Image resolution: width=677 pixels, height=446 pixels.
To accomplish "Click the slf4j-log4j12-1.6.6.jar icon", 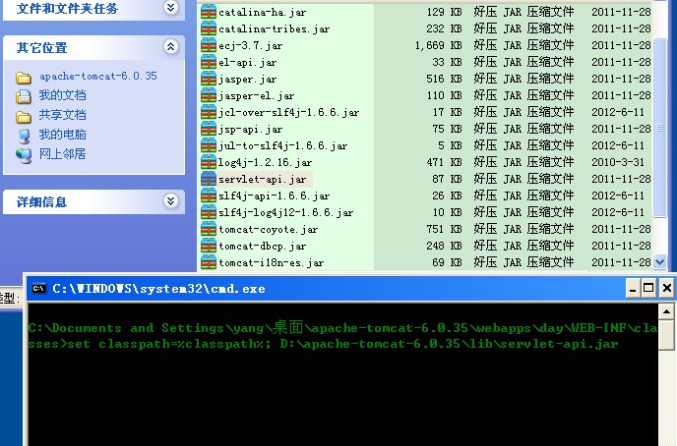I will 209,212.
